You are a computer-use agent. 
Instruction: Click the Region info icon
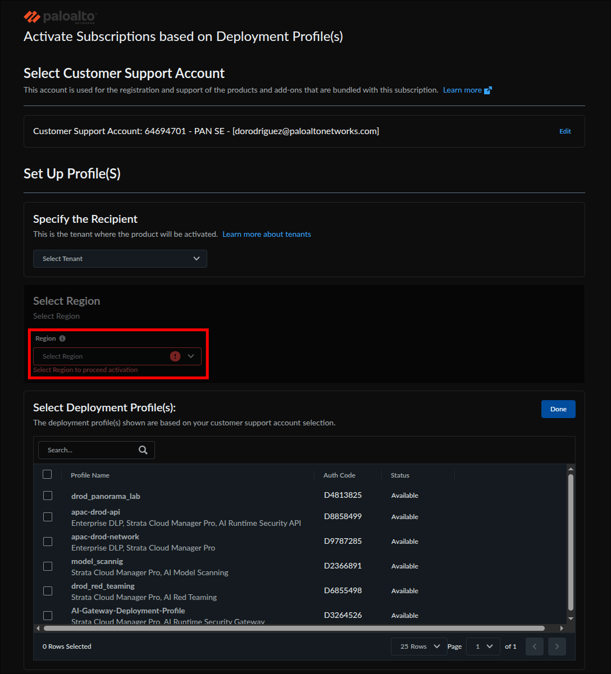pyautogui.click(x=62, y=338)
